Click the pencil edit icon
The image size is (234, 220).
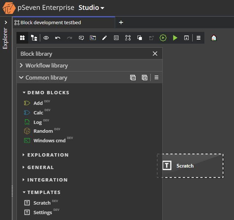[105, 38]
